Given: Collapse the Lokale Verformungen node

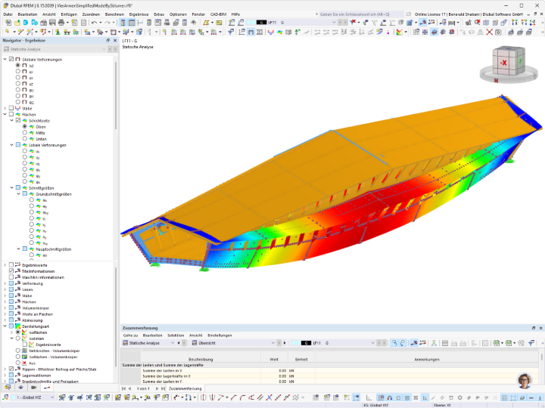Looking at the screenshot, I should coord(12,144).
